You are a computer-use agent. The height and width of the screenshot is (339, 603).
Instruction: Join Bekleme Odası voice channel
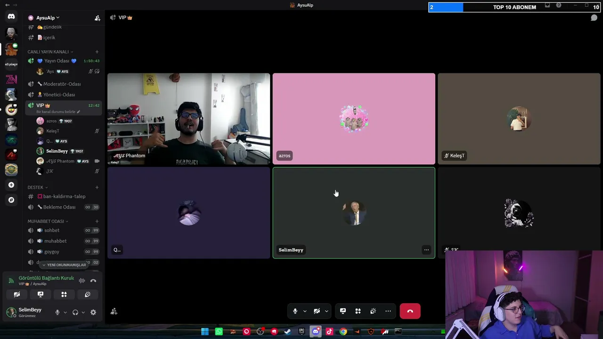(64, 207)
